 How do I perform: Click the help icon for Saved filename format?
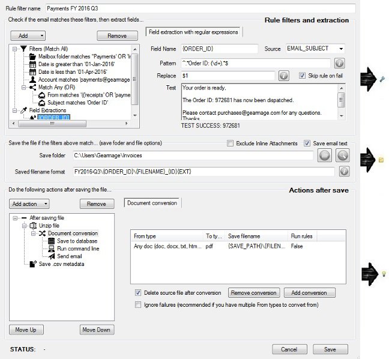(344, 172)
